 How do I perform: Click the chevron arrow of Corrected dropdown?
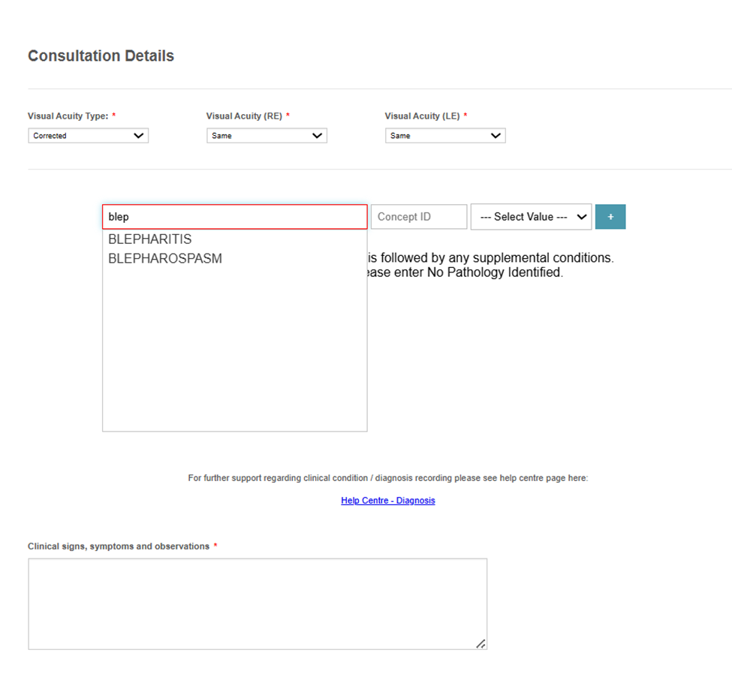tap(138, 135)
